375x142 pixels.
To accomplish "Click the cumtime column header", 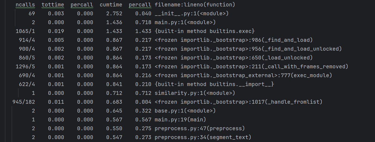I will (111, 5).
